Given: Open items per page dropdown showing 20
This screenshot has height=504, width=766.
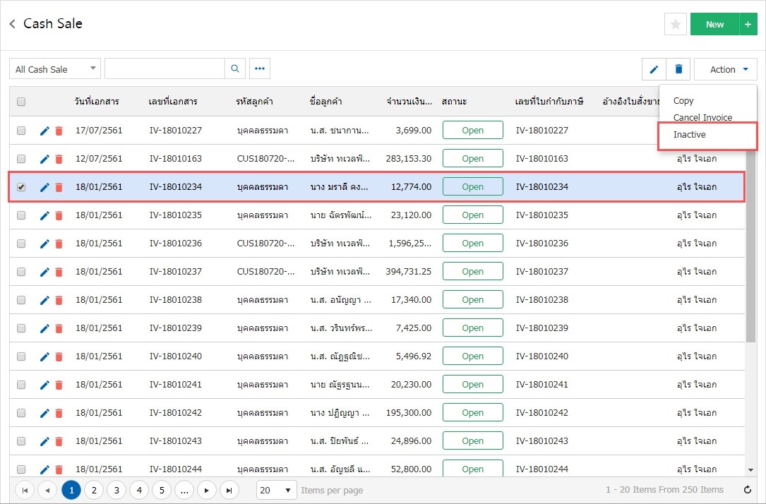Looking at the screenshot, I should [x=277, y=490].
